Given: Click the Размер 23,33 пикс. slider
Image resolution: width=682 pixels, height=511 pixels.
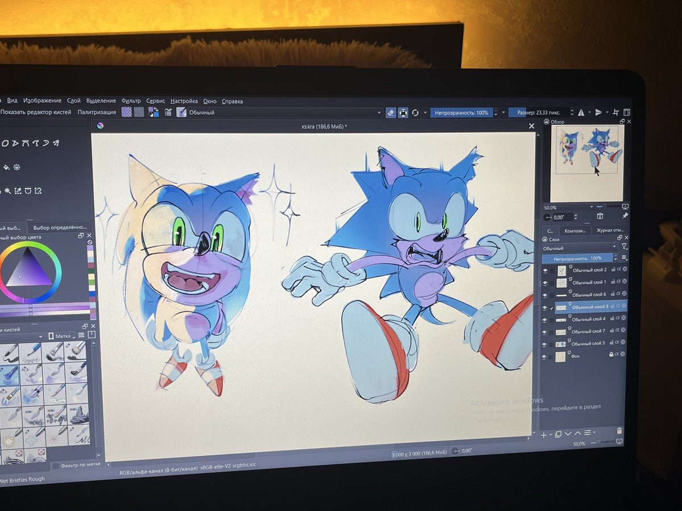Looking at the screenshot, I should [540, 113].
